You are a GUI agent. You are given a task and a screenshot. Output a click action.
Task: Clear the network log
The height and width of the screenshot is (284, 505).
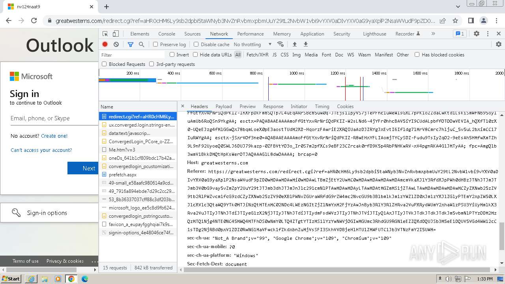(116, 45)
